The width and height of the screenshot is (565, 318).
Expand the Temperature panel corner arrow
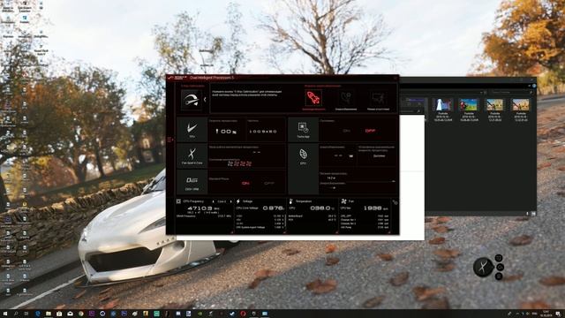tap(336, 232)
